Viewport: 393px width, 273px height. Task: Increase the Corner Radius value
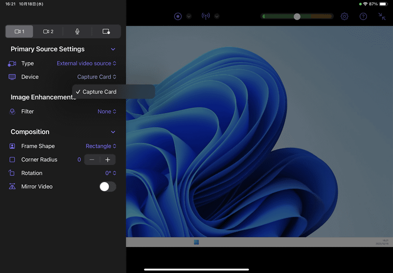pos(108,160)
